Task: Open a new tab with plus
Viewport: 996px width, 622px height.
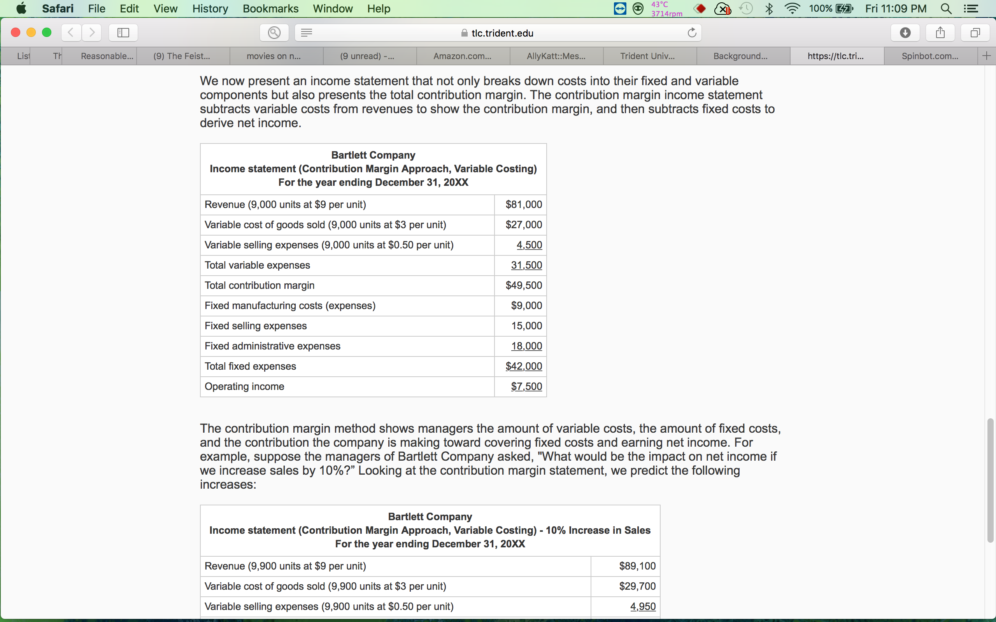Action: (x=987, y=56)
